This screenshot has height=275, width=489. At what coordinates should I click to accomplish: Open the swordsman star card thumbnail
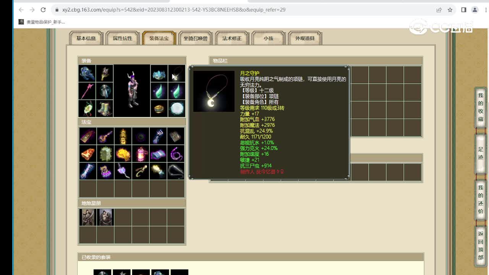click(88, 217)
